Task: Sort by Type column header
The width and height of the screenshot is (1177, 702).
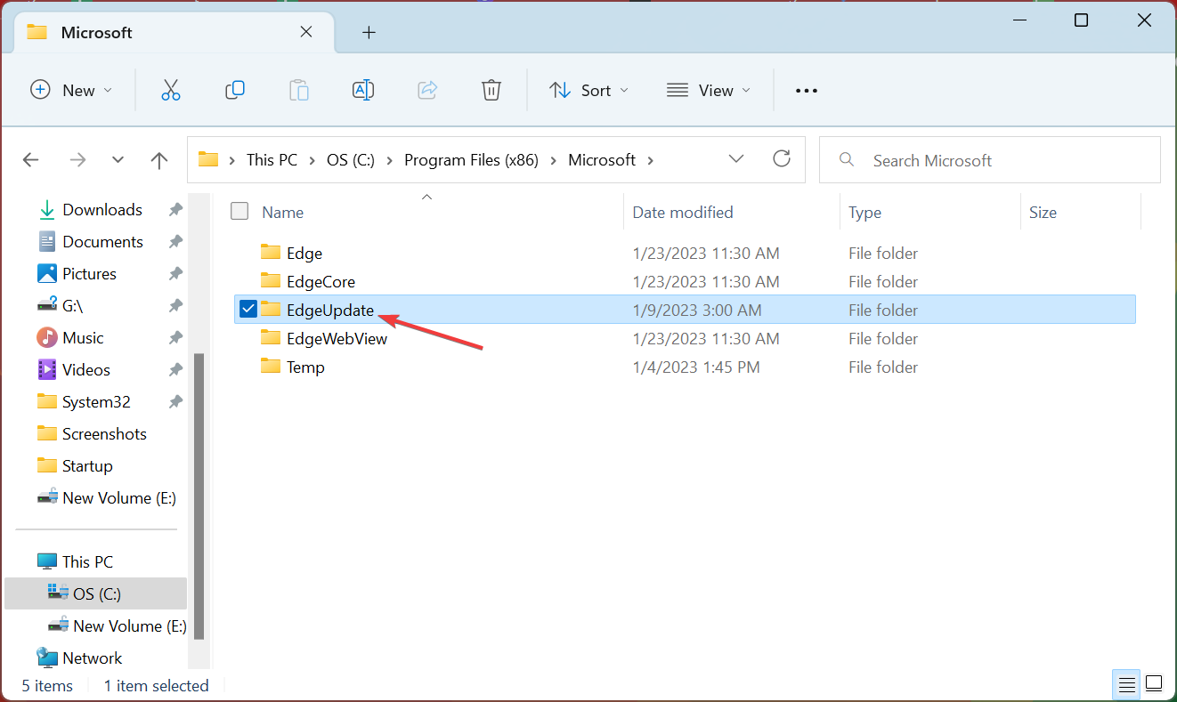Action: 864,213
